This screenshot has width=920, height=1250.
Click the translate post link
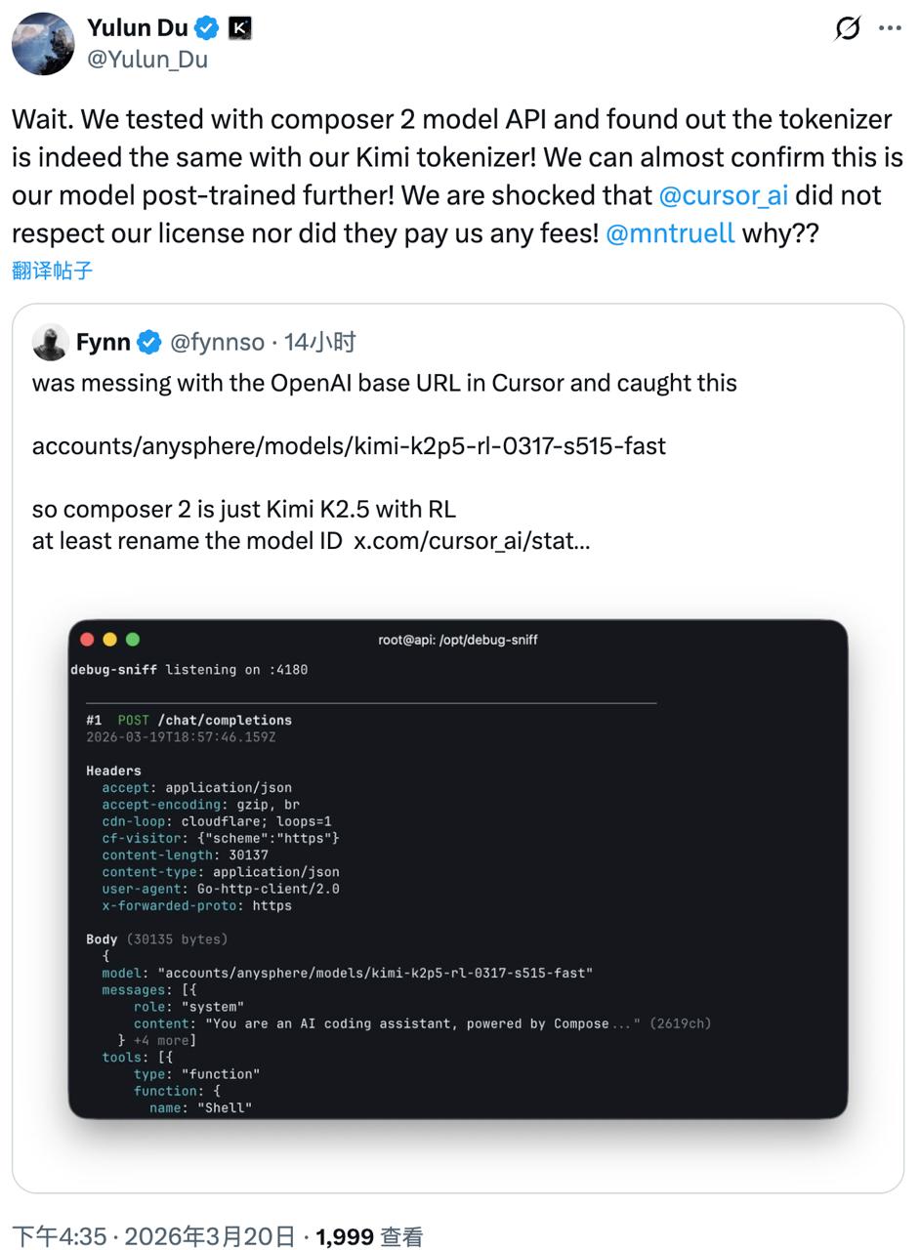[x=53, y=271]
